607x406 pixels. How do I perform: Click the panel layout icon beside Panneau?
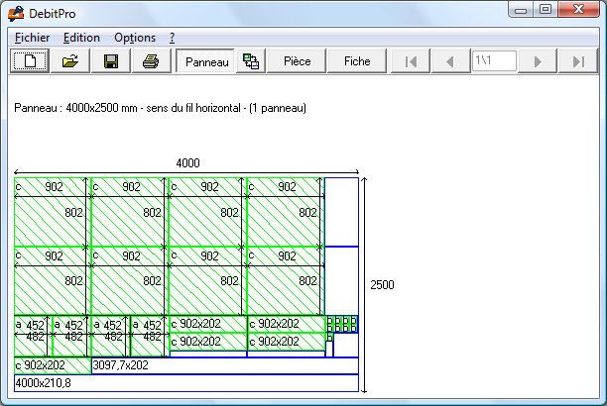tap(251, 60)
